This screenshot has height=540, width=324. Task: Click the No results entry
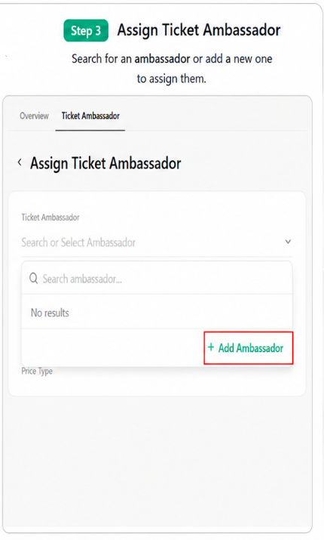[x=50, y=313]
